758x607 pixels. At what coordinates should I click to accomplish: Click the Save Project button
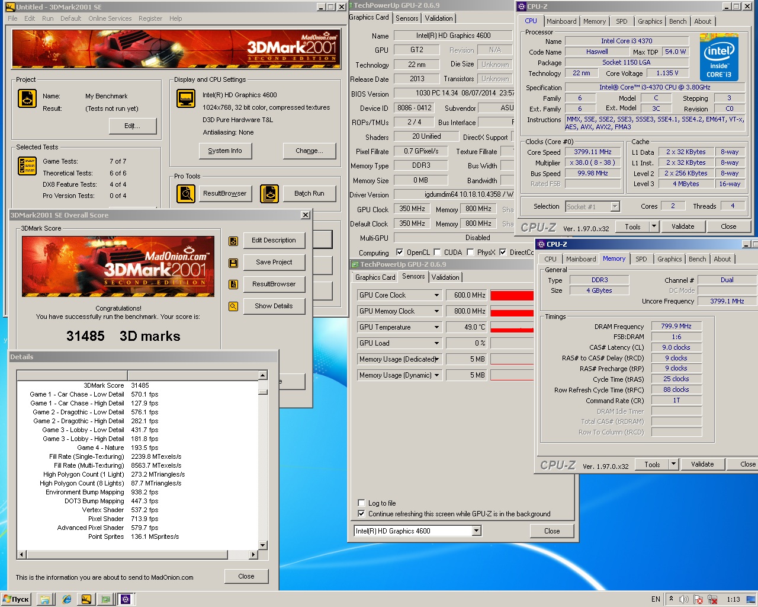tap(274, 263)
